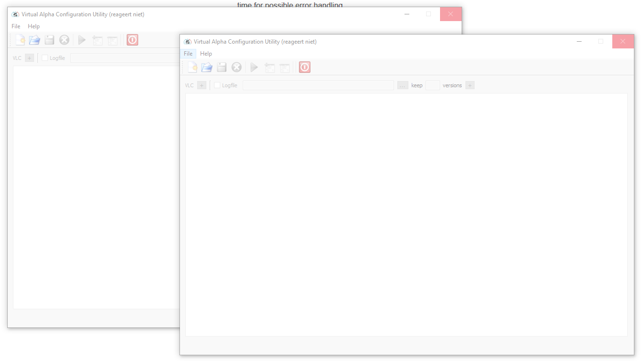Open the Help menu in front window
643x361 pixels.
pos(206,54)
